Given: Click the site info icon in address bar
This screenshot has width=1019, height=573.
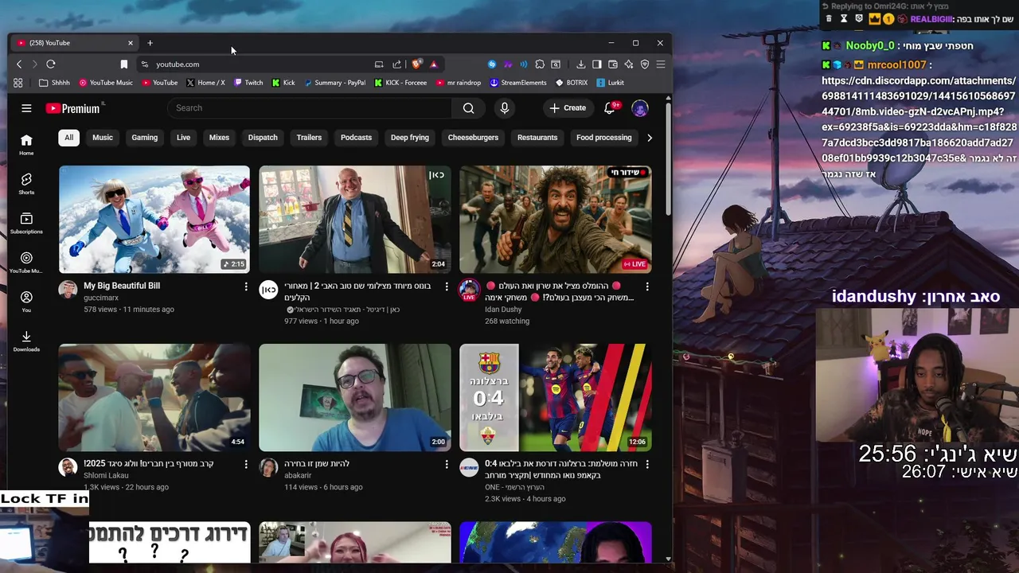Looking at the screenshot, I should pos(144,64).
